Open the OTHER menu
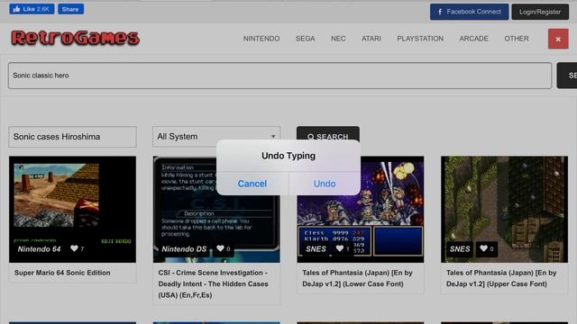This screenshot has width=577, height=324. [517, 39]
